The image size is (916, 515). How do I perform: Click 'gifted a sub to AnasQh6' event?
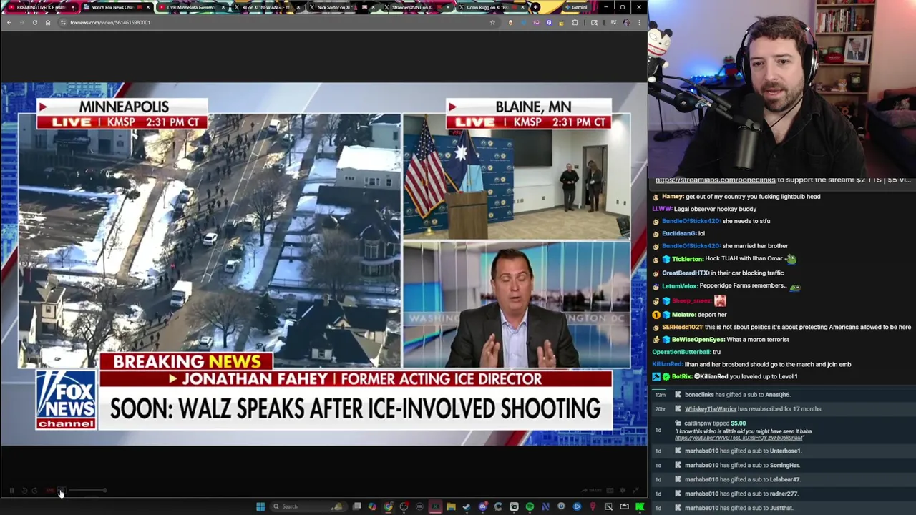[x=737, y=395]
